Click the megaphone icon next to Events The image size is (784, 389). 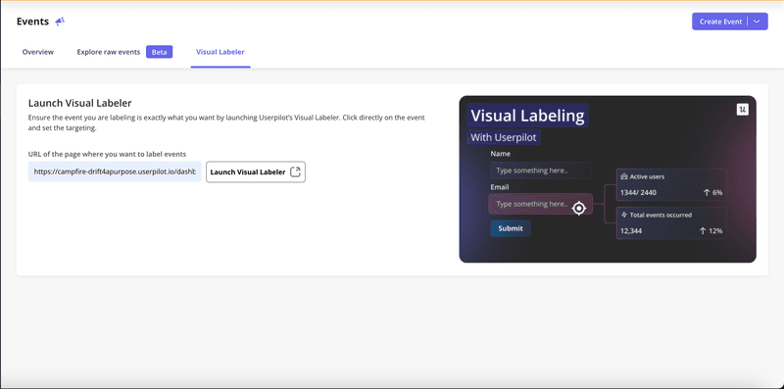tap(60, 22)
